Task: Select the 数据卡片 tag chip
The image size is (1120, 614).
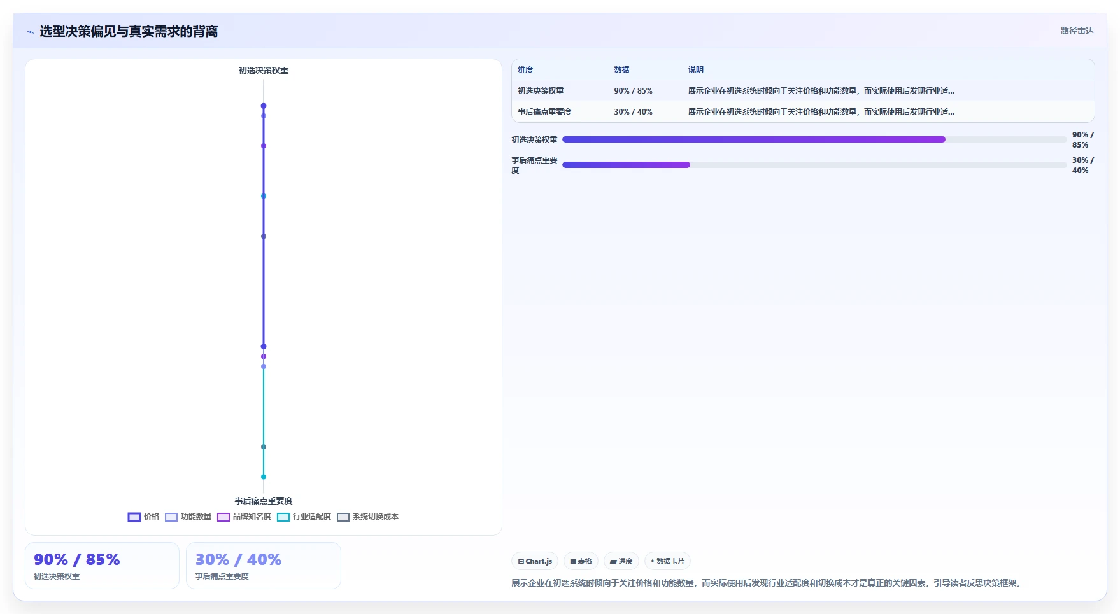Action: [667, 561]
